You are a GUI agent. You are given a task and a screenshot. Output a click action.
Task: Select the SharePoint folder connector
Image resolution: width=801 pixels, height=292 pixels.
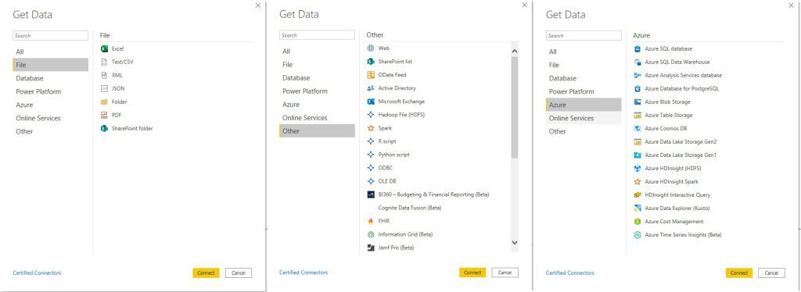(x=127, y=128)
